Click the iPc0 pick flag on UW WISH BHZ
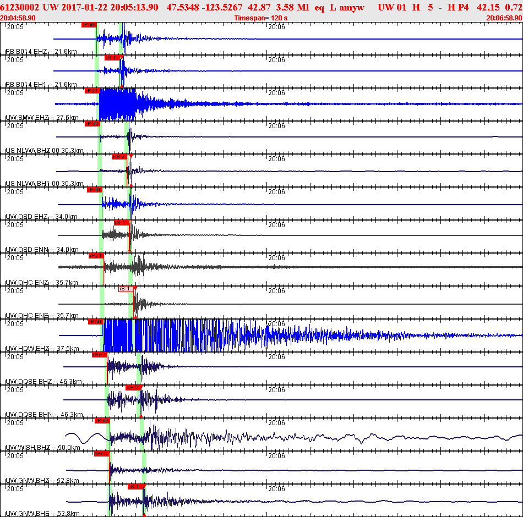This screenshot has width=523, height=517. tap(102, 421)
